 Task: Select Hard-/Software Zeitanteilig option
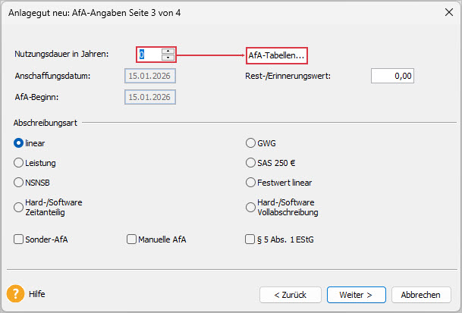[19, 207]
